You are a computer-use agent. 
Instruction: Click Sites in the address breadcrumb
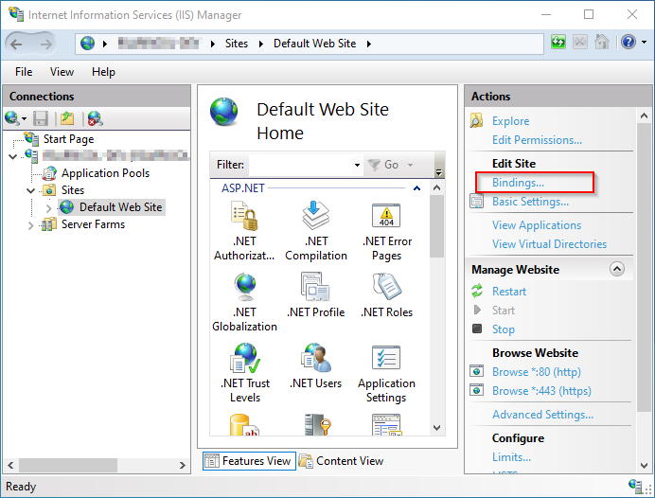point(237,44)
